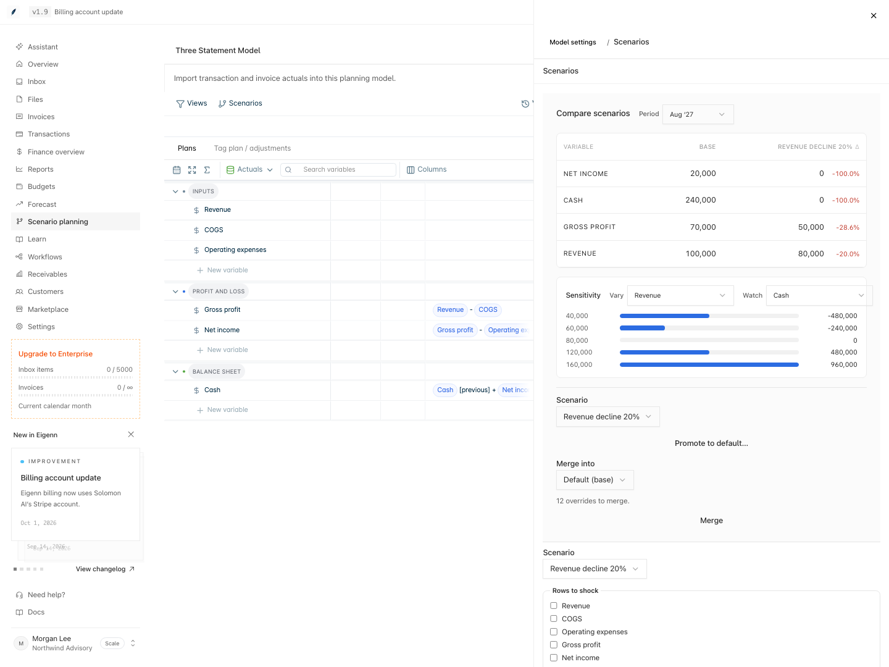Open Forecast using its trend icon
This screenshot has height=667, width=889.
click(20, 204)
